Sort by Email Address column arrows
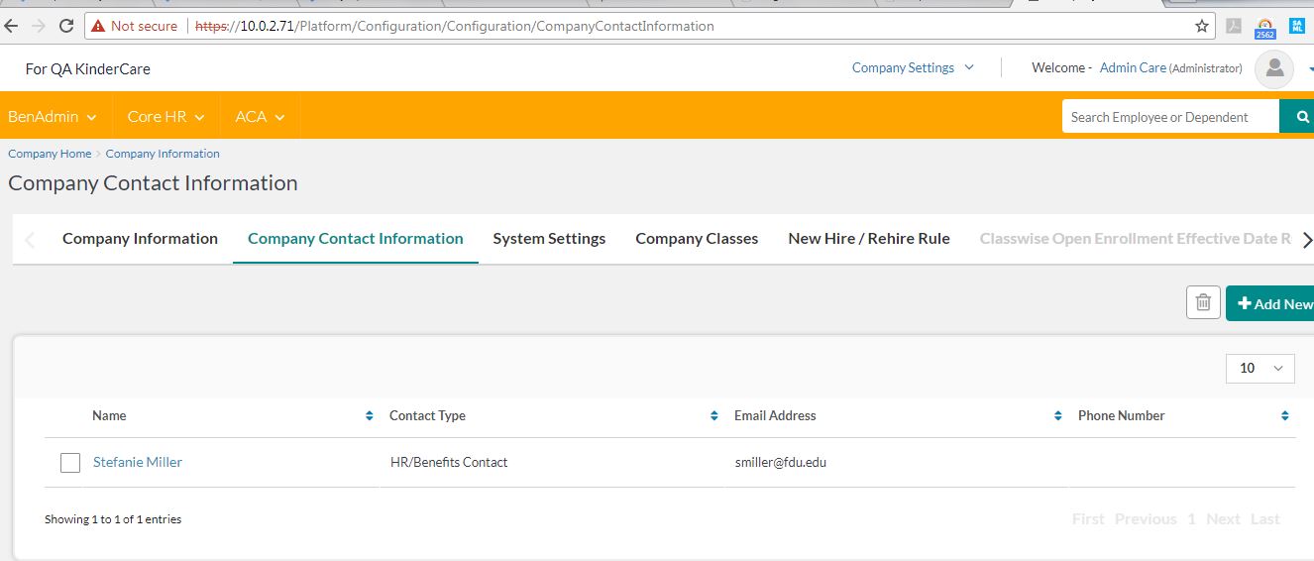The height and width of the screenshot is (561, 1314). [x=1058, y=416]
